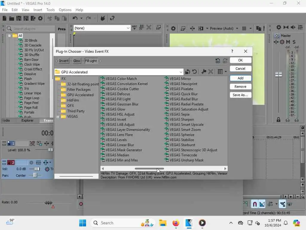Click the Open project folder icon
The image size is (306, 230).
pos(12,18)
